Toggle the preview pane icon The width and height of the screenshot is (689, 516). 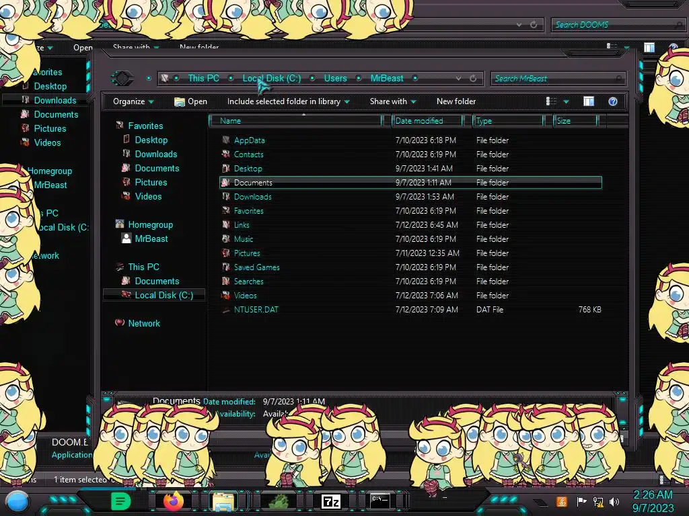(588, 101)
